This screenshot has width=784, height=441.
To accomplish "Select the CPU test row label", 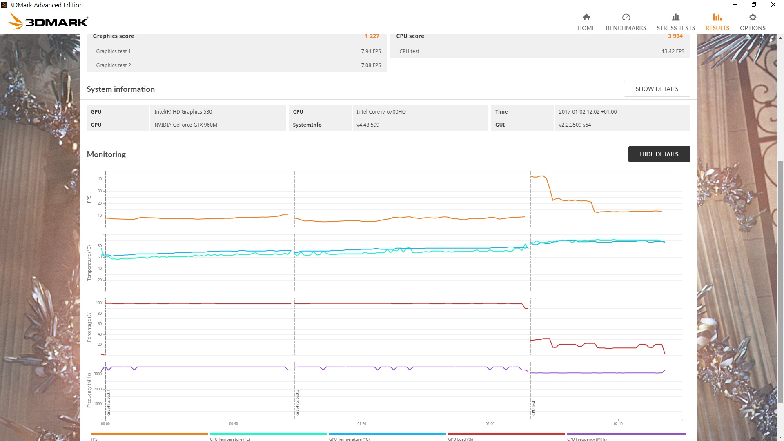I will click(409, 51).
